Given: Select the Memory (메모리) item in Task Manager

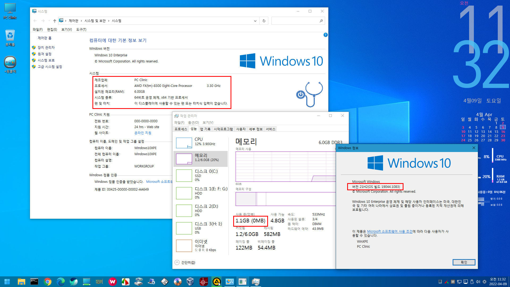Looking at the screenshot, I should pyautogui.click(x=201, y=159).
